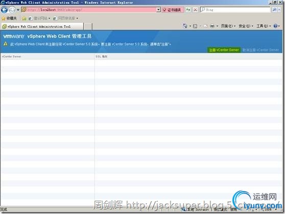Run search with the magnifier button

274,10
